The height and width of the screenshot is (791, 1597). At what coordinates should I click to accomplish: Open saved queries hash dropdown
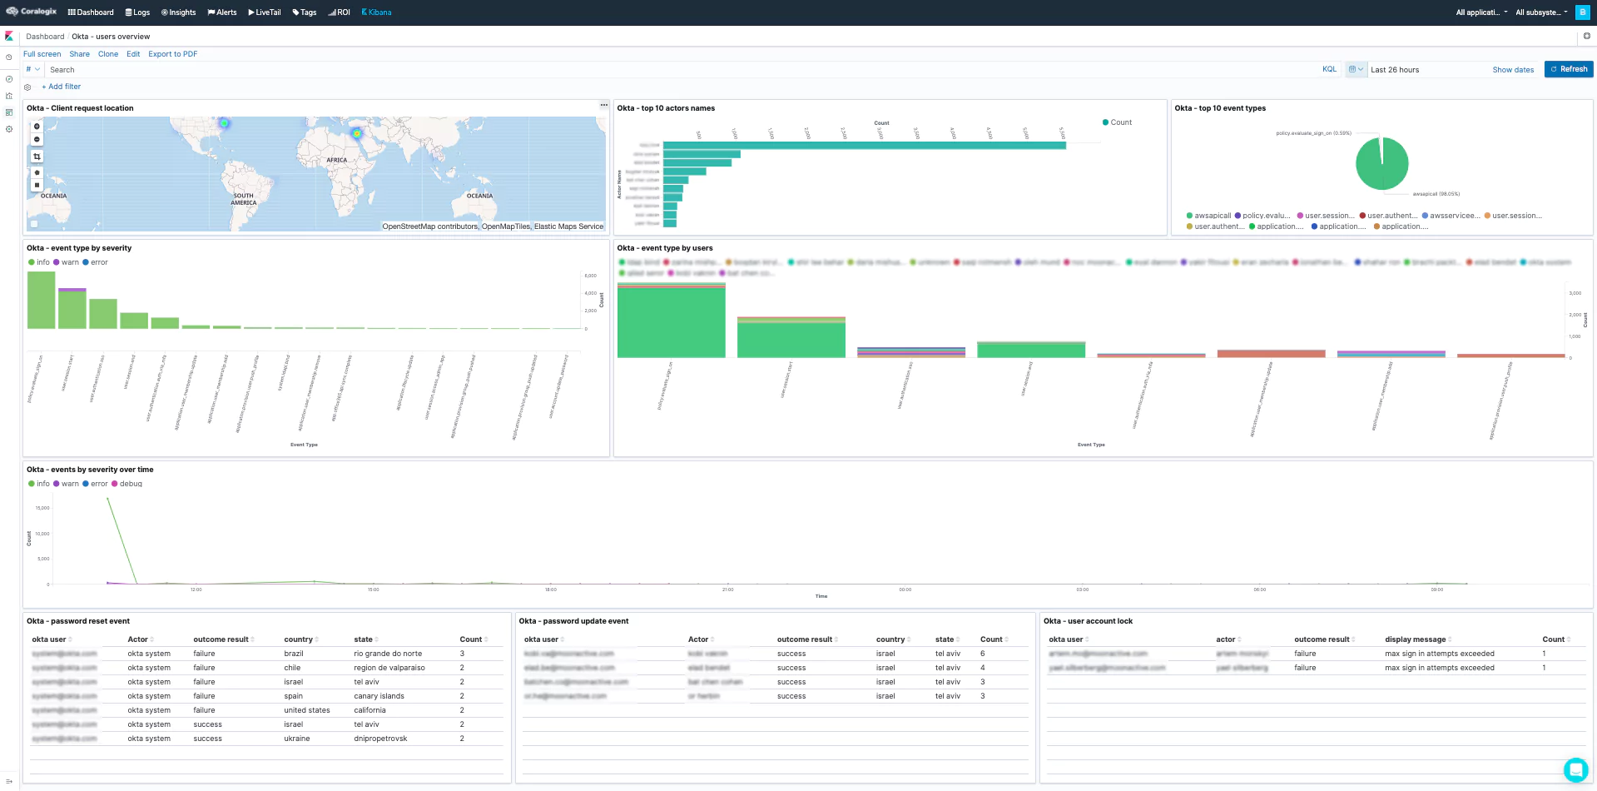[32, 69]
